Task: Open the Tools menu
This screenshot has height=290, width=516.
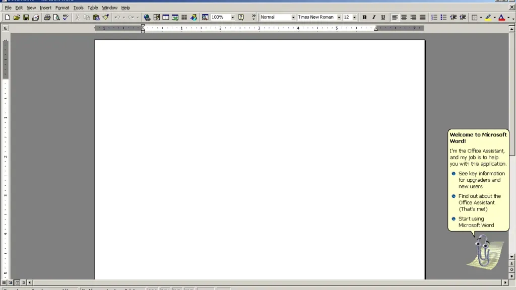Action: pyautogui.click(x=78, y=8)
